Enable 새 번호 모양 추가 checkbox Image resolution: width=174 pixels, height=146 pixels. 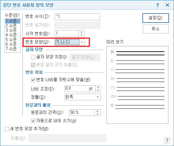click(x=7, y=129)
